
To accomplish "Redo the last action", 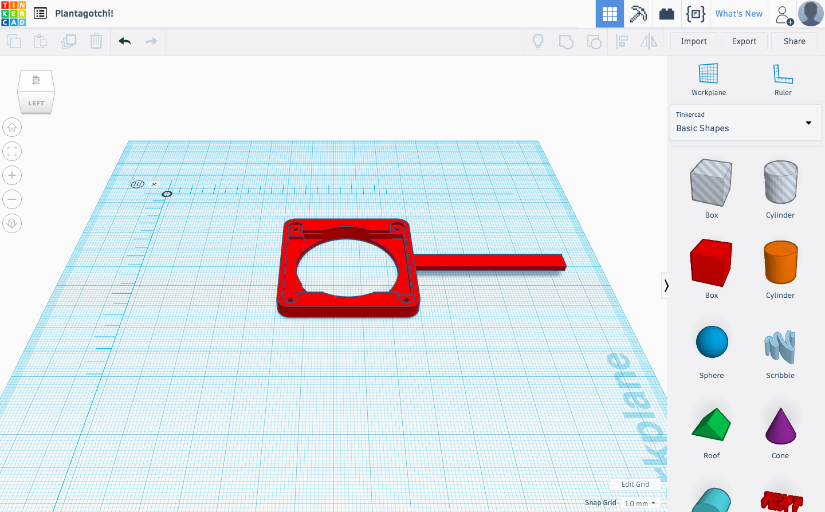I will pos(151,41).
